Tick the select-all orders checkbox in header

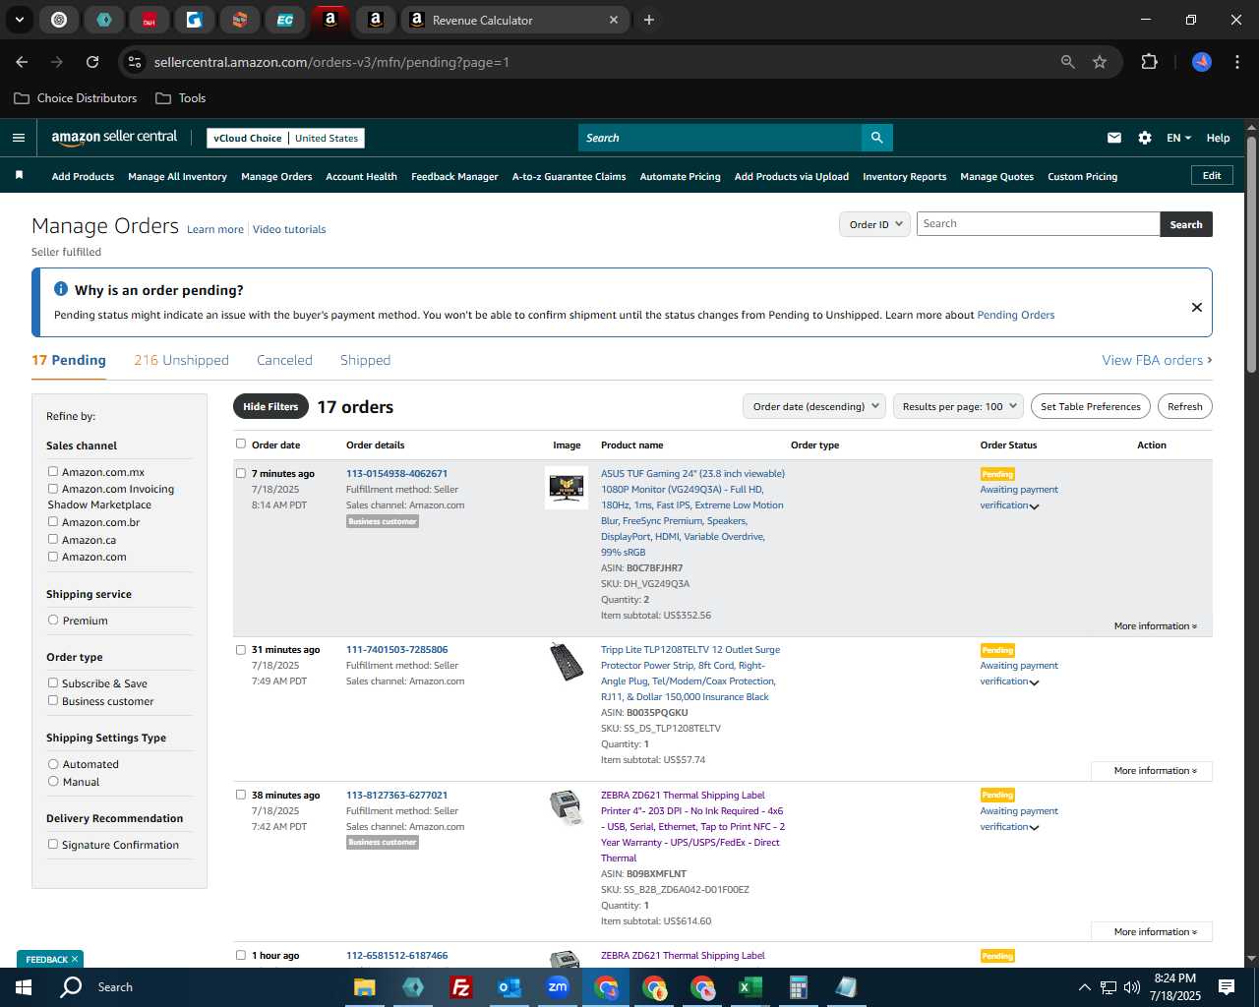point(241,444)
